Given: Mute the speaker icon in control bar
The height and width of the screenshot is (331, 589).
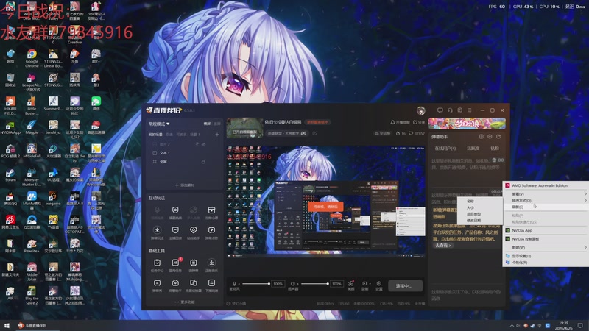Looking at the screenshot, I should pyautogui.click(x=293, y=284).
